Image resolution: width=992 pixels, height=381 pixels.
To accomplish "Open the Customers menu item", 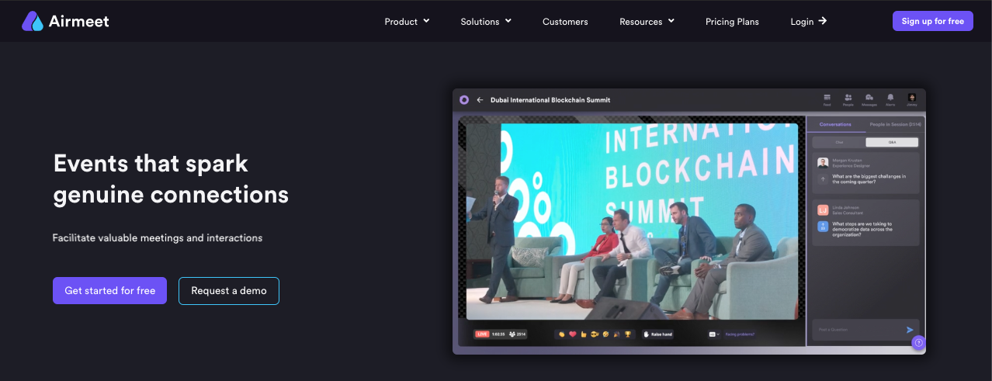I will pyautogui.click(x=565, y=22).
